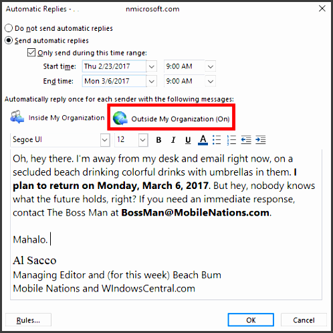Open the font color button
The height and width of the screenshot is (333, 333).
pyautogui.click(x=203, y=140)
